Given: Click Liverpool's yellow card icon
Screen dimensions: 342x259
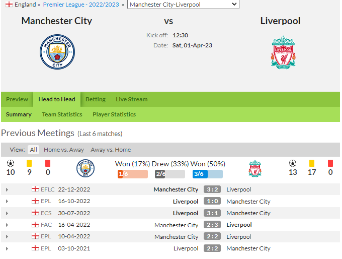Looking at the screenshot, I should 312,163.
